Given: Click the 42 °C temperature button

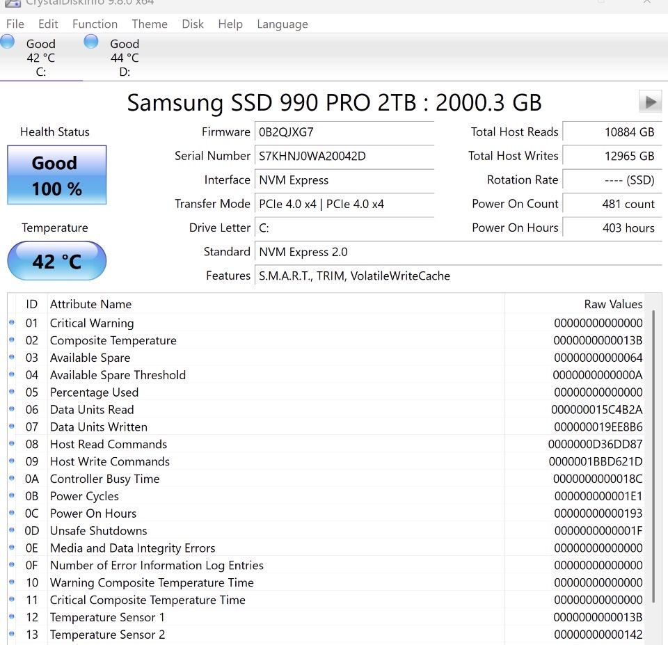Looking at the screenshot, I should coord(56,261).
